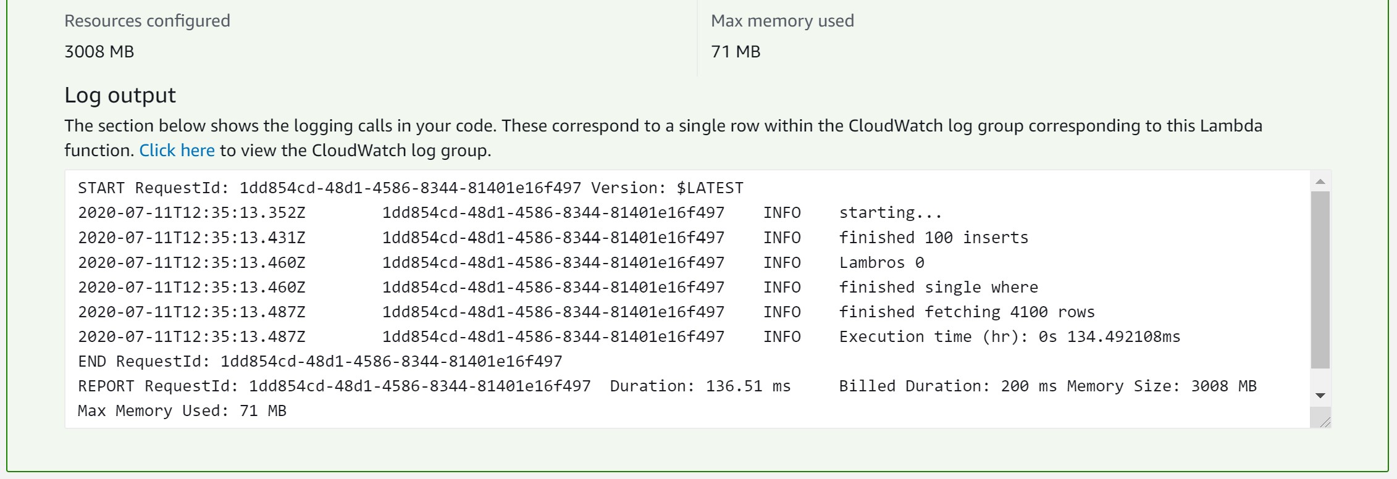1397x479 pixels.
Task: Click the 'finished single where' log entry
Action: tap(938, 287)
